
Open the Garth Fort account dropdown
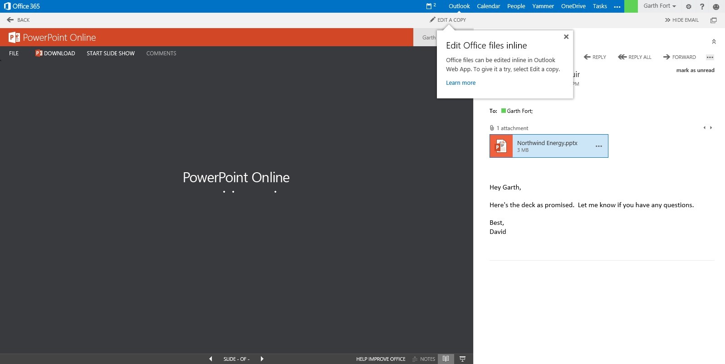[x=660, y=6]
